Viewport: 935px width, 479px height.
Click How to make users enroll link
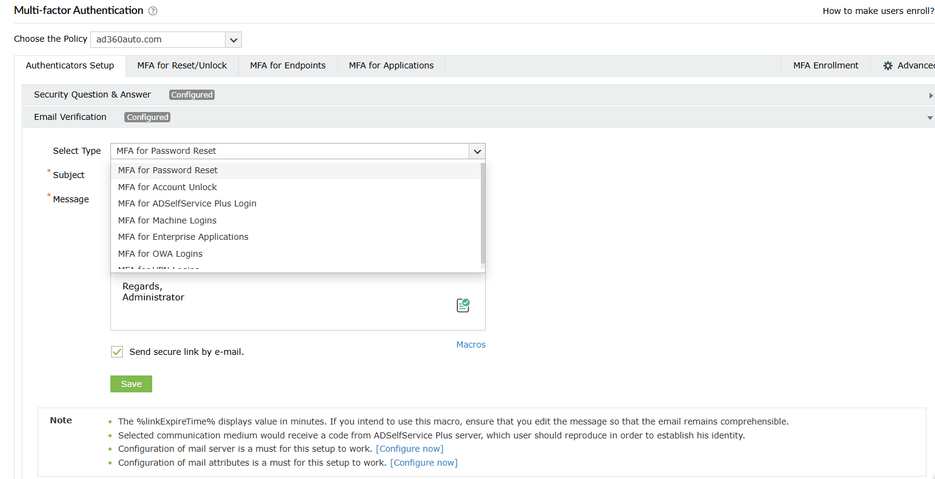[x=879, y=10]
